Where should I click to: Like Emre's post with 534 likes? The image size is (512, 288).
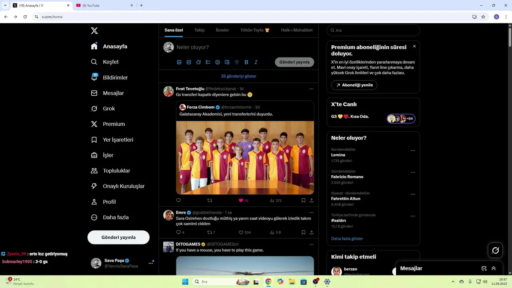pos(244,232)
